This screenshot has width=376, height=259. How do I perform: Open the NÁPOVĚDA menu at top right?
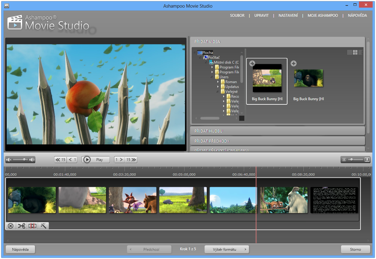point(357,16)
